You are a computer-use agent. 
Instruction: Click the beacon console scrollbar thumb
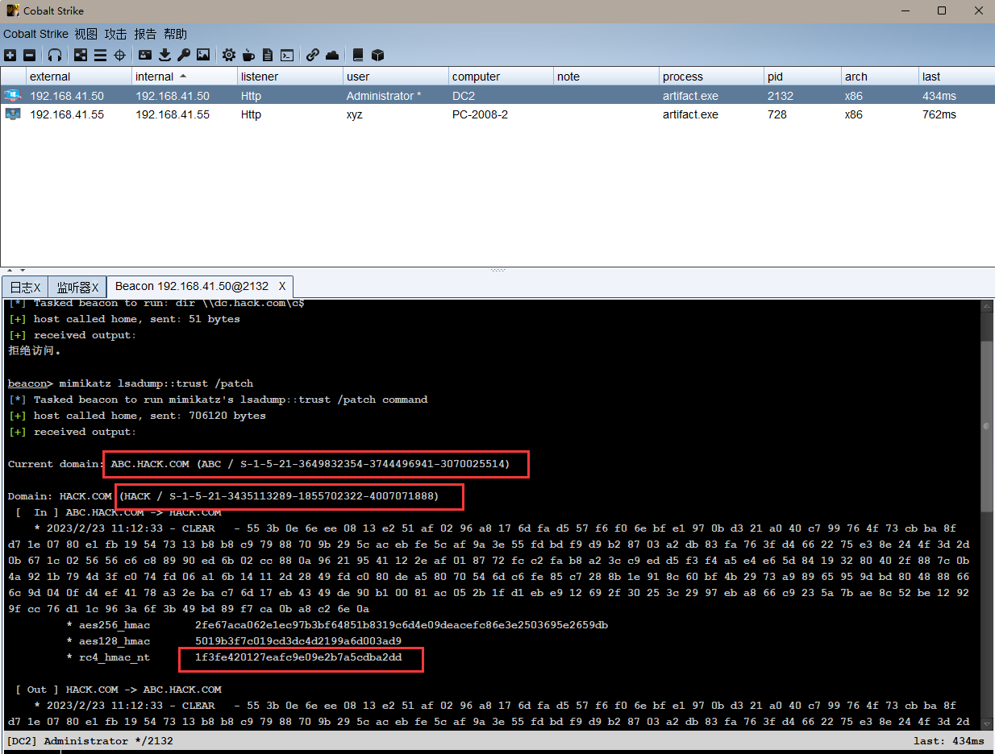(x=987, y=425)
